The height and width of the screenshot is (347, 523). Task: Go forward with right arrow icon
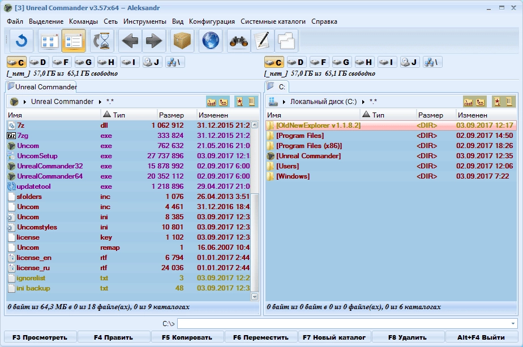click(x=154, y=41)
